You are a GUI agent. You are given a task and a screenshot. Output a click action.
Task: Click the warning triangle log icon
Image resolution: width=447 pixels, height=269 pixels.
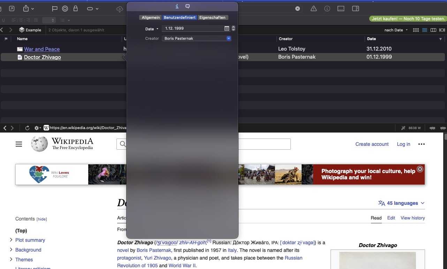click(314, 9)
